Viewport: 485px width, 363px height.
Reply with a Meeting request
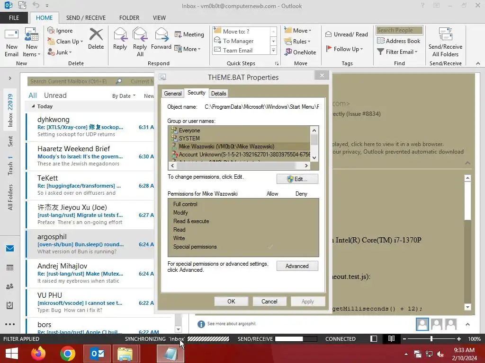[x=189, y=34]
